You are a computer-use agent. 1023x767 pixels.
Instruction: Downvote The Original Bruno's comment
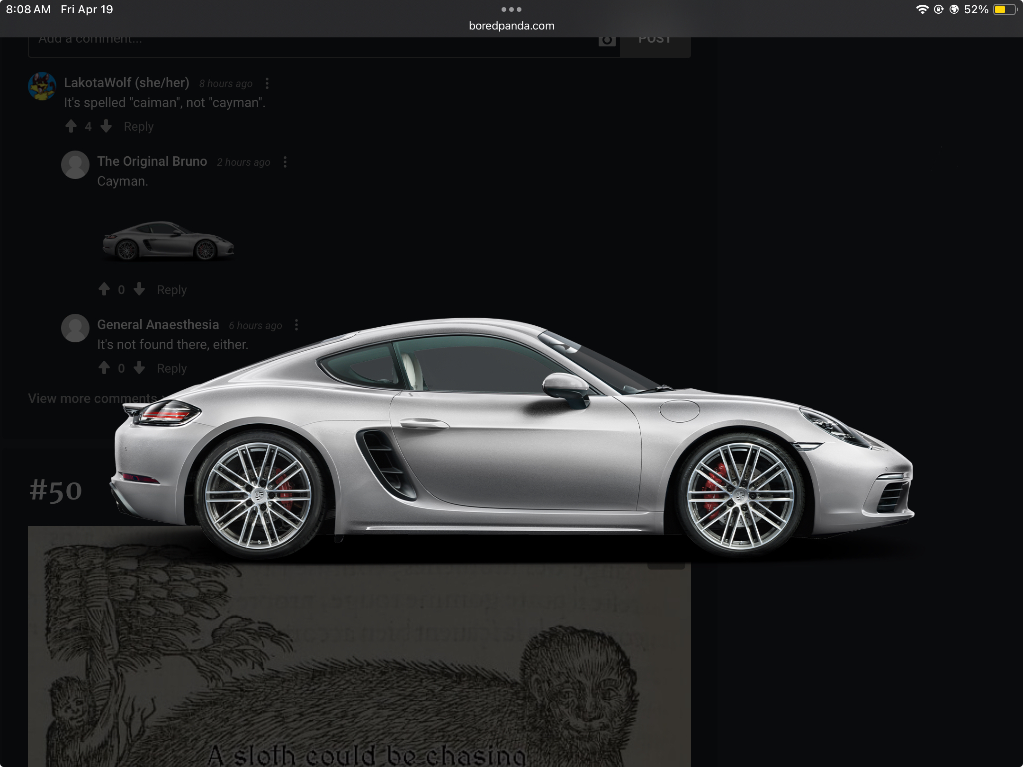[139, 289]
